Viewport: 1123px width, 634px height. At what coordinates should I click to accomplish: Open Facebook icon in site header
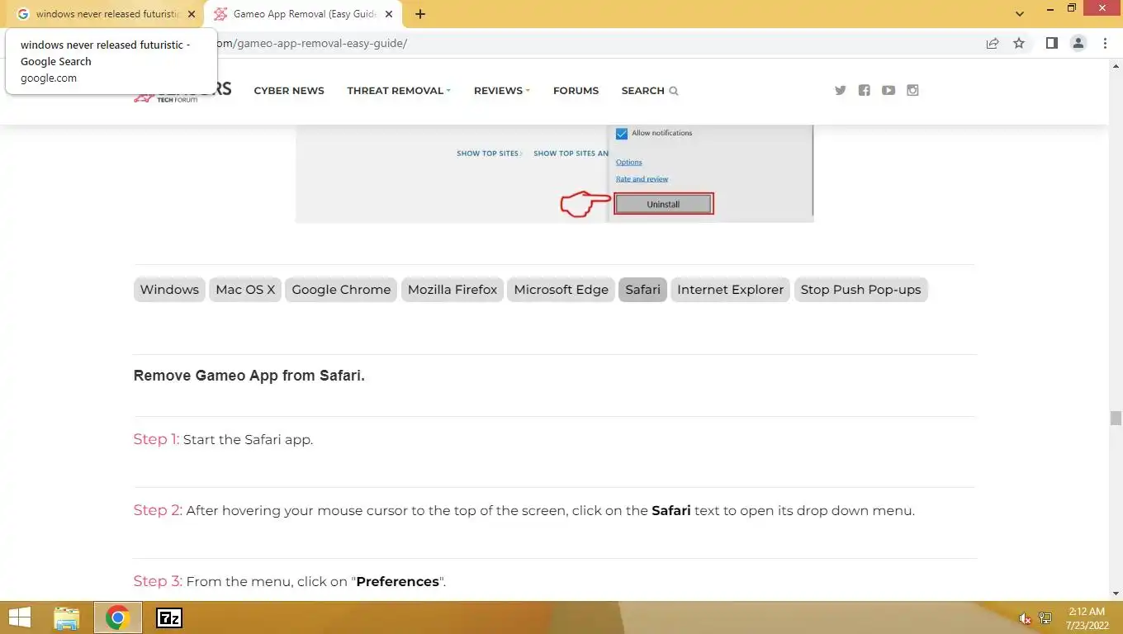(x=865, y=91)
